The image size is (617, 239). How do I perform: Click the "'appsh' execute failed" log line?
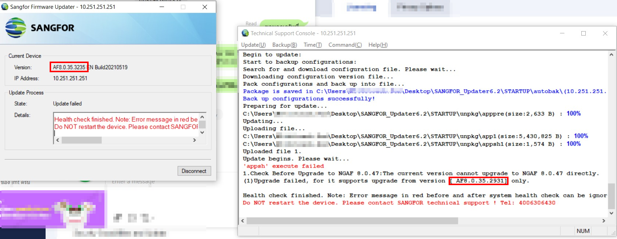point(283,166)
